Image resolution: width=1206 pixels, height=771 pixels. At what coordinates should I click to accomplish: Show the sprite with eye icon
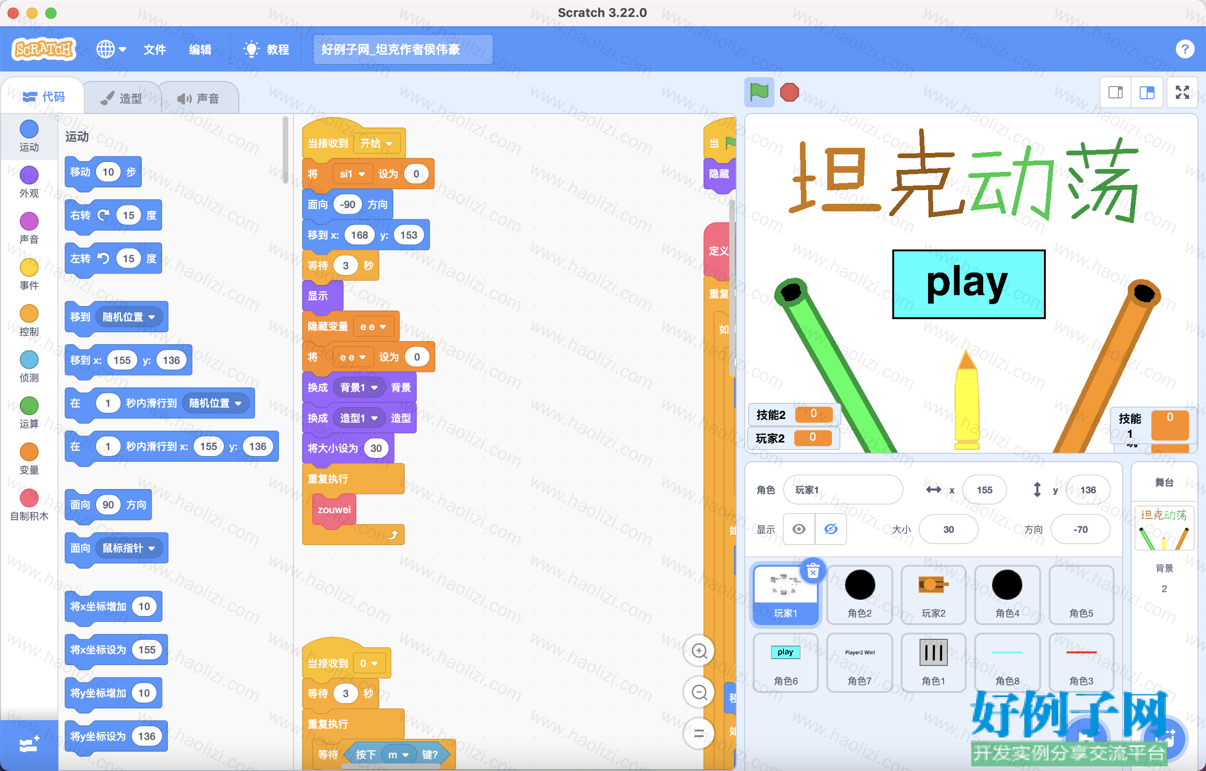[x=799, y=529]
